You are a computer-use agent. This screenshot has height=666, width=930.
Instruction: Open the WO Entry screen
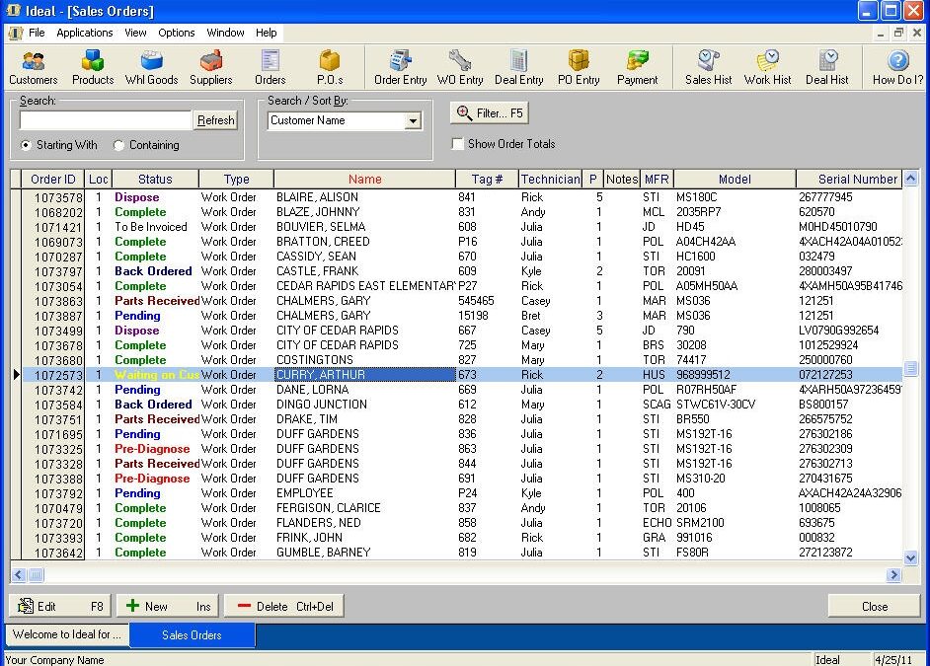point(459,66)
